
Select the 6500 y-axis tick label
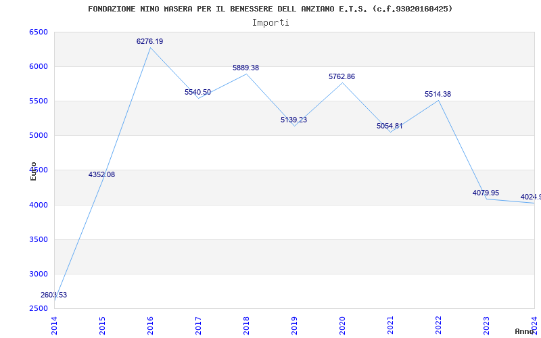pyautogui.click(x=39, y=32)
